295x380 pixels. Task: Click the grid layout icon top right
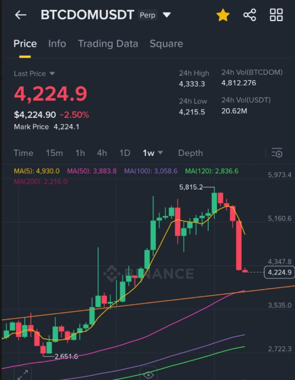[x=276, y=15]
